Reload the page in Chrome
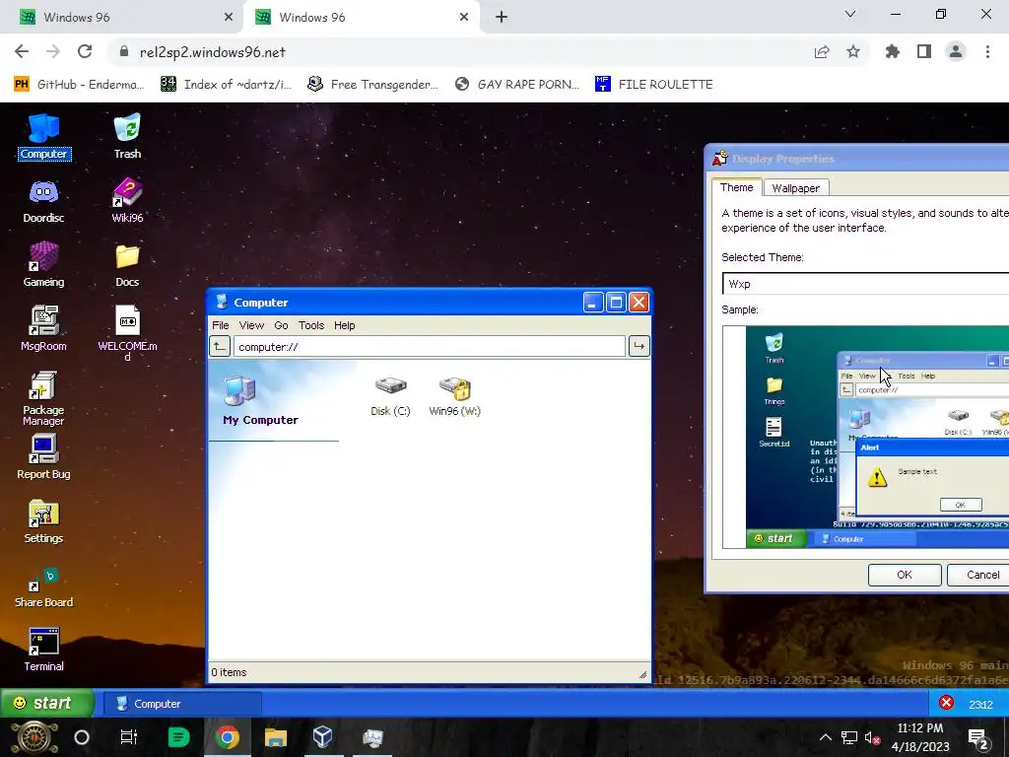This screenshot has width=1009, height=757. point(85,51)
